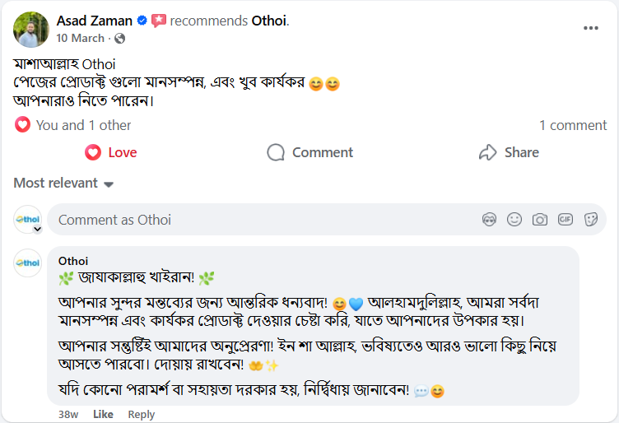The image size is (619, 423).
Task: Click the avatar sticker icon in comment box
Action: 489,220
